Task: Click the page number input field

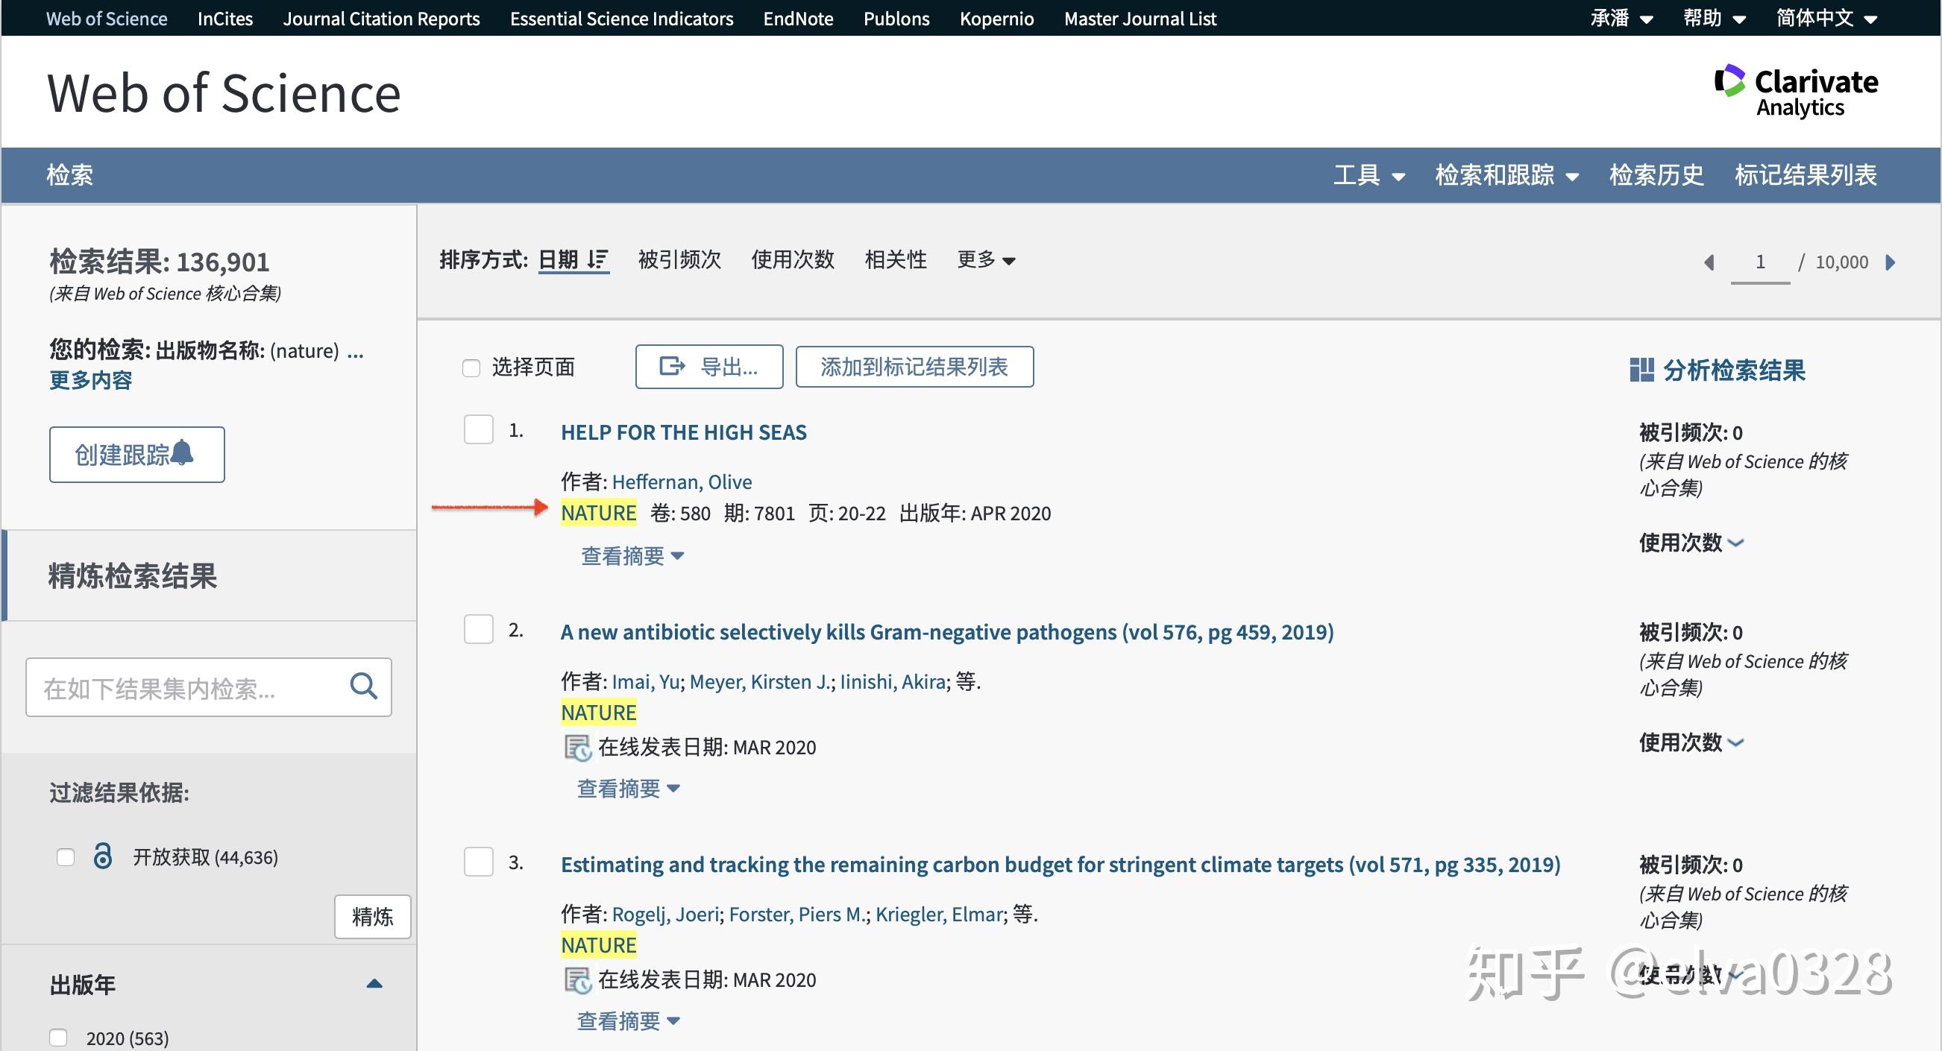Action: [1759, 262]
